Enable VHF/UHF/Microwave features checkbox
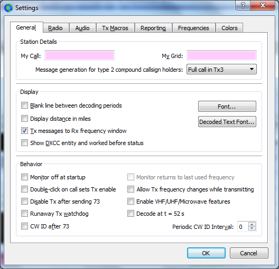 click(x=131, y=201)
